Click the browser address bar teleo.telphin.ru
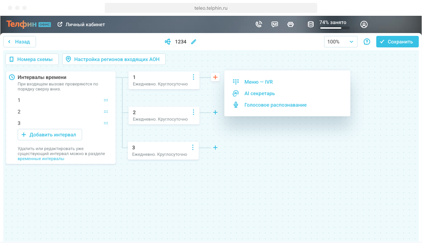 click(x=211, y=8)
